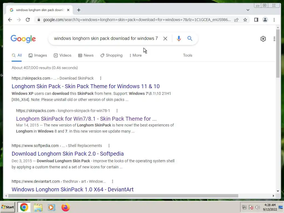This screenshot has height=213, width=284.
Task: View site information via padlock icon
Action: (39, 20)
